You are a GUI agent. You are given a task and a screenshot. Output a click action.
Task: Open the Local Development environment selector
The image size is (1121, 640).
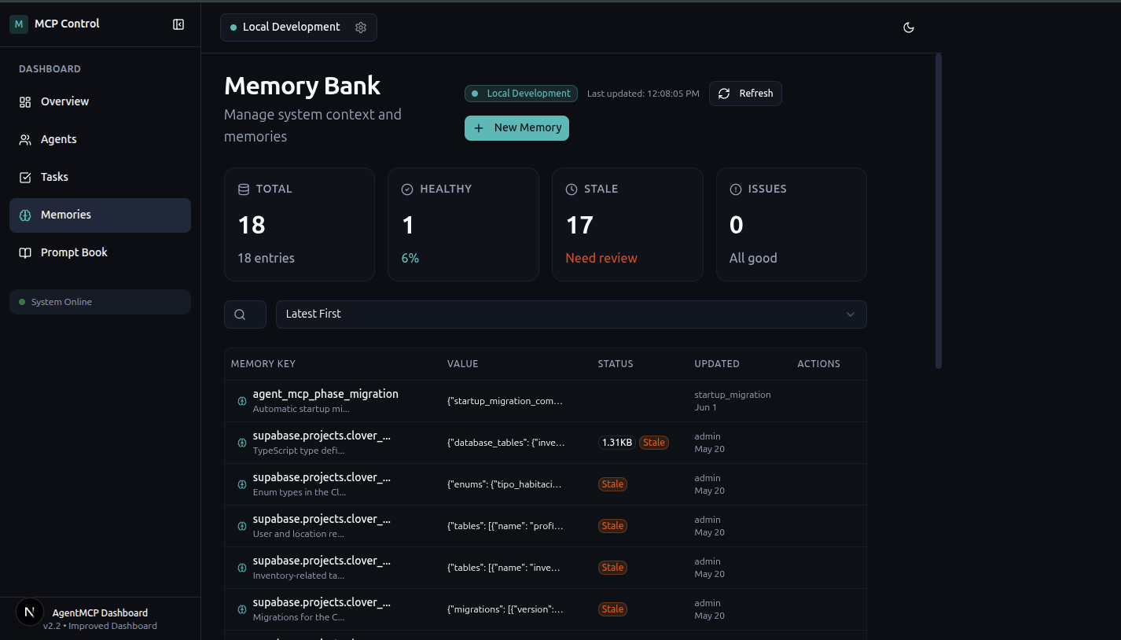tap(288, 26)
